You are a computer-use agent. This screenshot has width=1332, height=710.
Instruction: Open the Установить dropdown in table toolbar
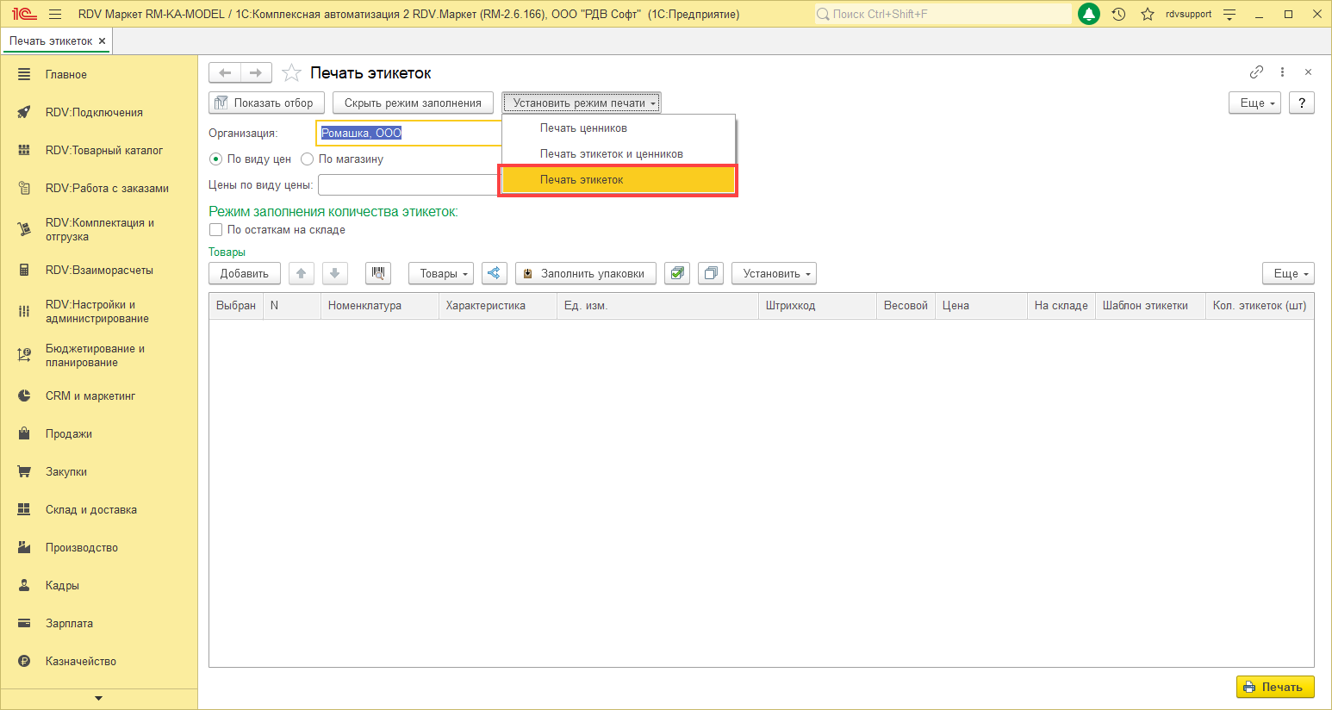(x=774, y=273)
